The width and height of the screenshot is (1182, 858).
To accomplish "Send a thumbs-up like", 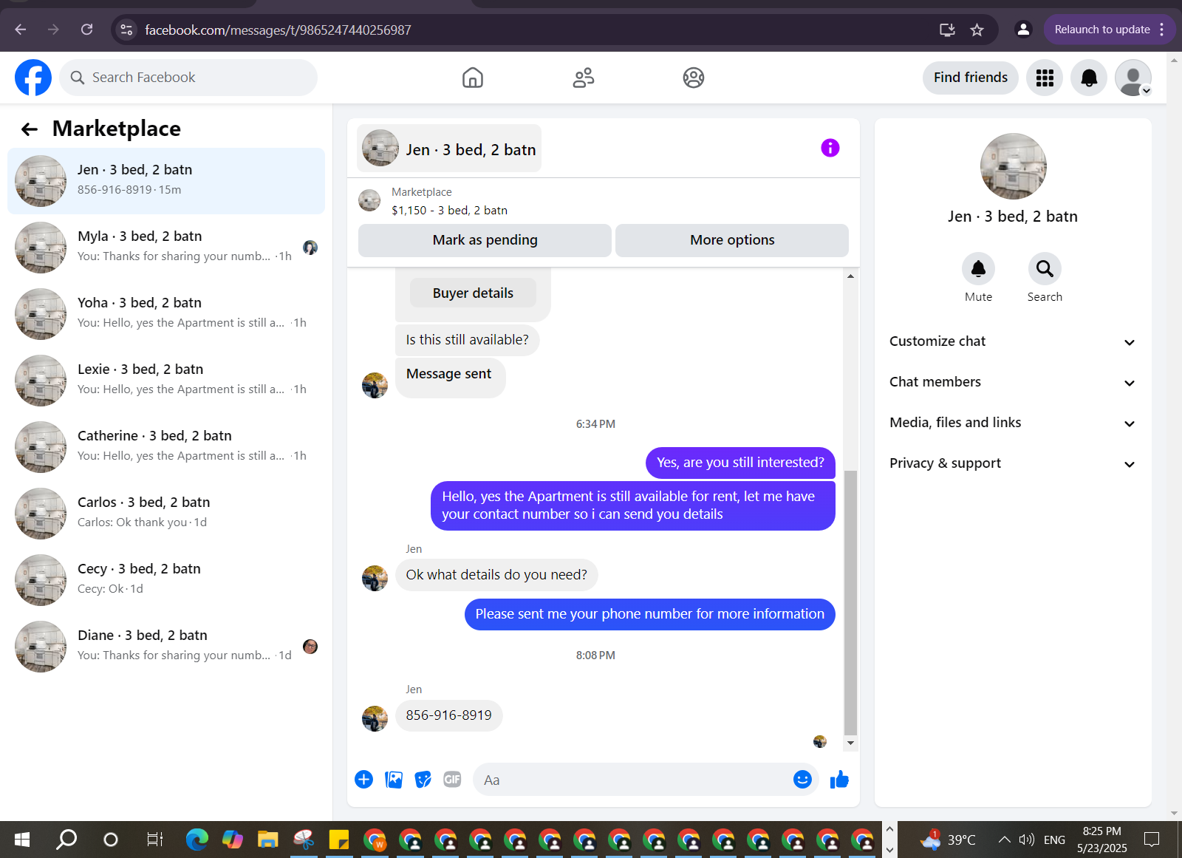I will coord(839,780).
